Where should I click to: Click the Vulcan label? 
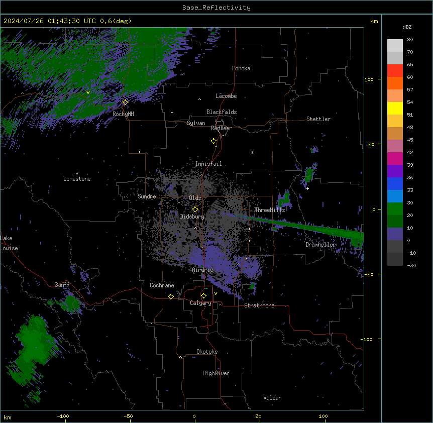[x=272, y=398]
